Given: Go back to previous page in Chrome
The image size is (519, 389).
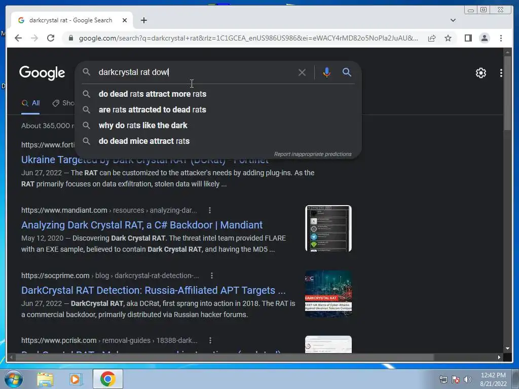Looking at the screenshot, I should [18, 38].
